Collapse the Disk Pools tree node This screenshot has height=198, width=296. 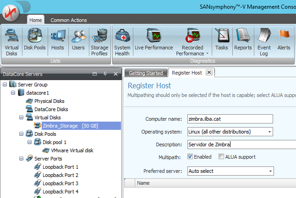coord(22,134)
